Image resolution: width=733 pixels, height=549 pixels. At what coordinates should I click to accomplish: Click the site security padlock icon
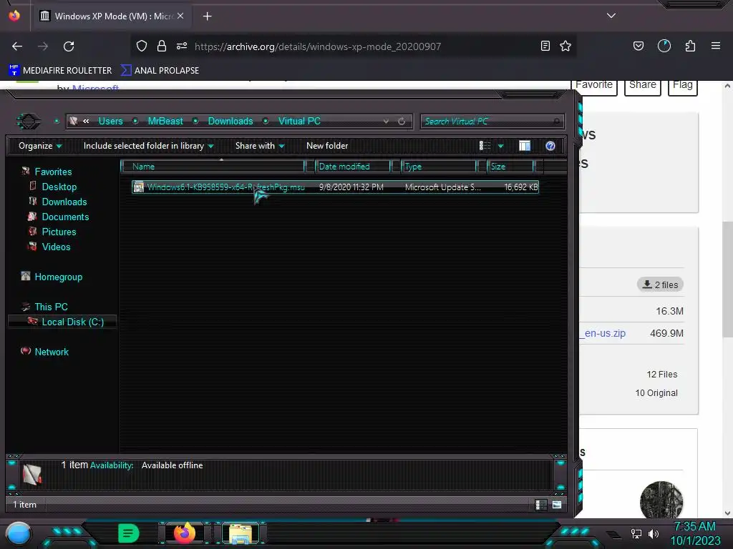pos(162,46)
